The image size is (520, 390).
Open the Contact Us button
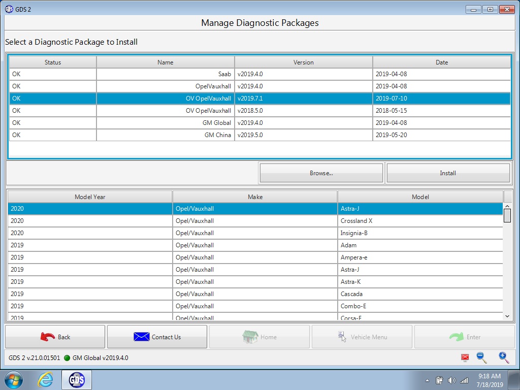click(157, 337)
